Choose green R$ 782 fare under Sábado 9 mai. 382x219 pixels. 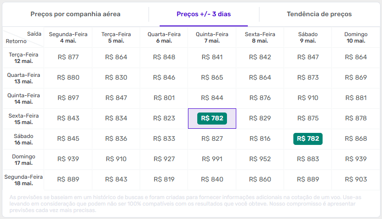pos(308,139)
